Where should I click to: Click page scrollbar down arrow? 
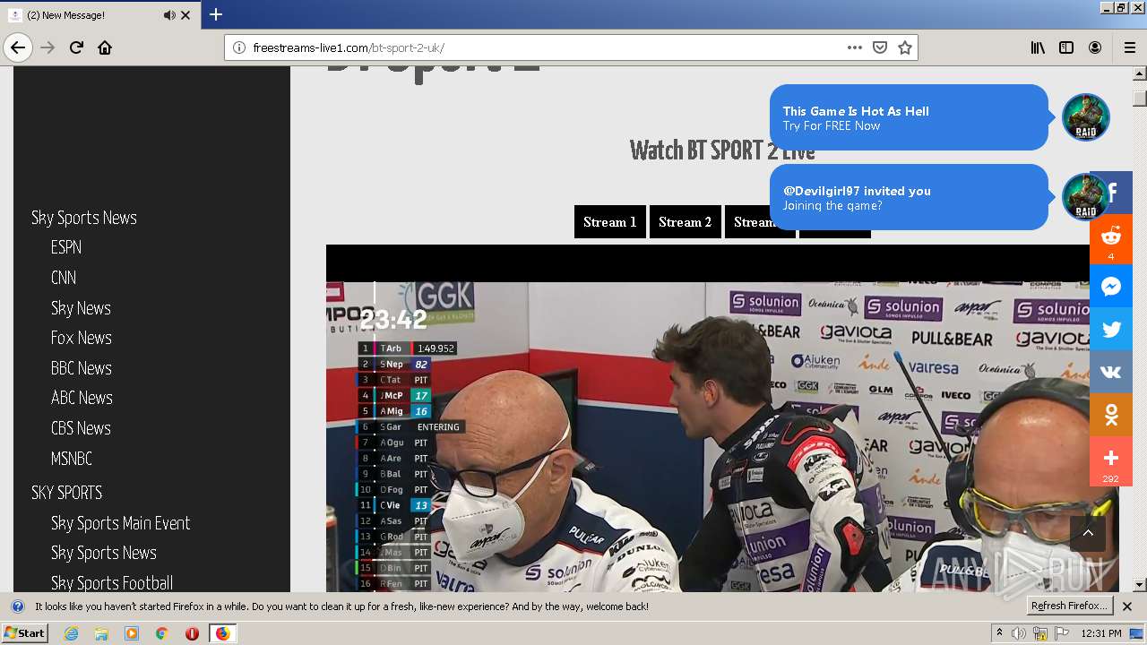(1140, 585)
